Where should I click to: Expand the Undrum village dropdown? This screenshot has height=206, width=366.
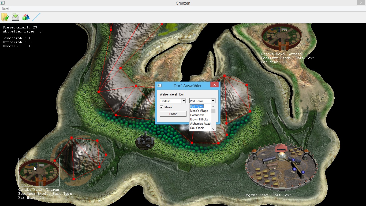tap(184, 101)
